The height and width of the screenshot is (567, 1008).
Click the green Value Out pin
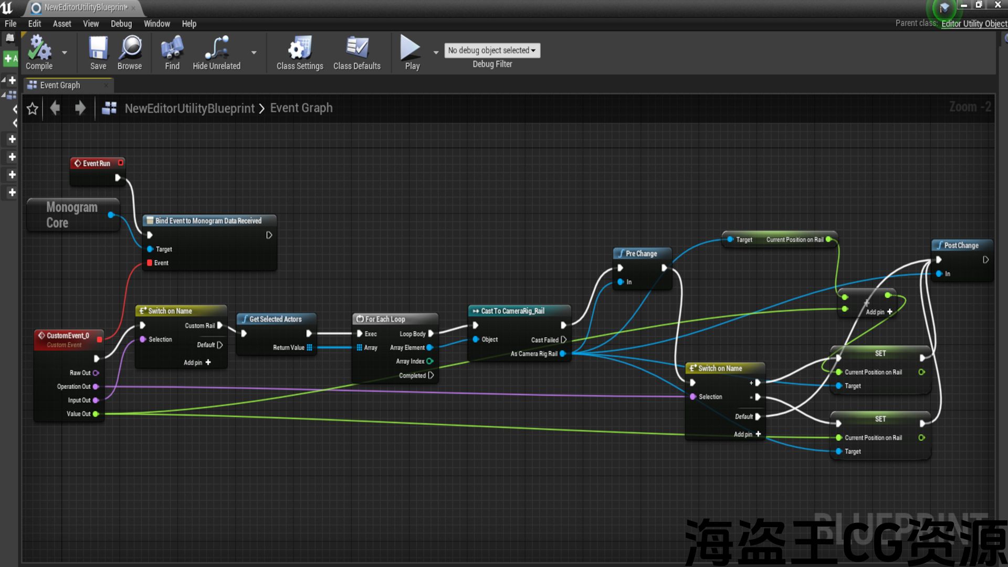coord(96,414)
